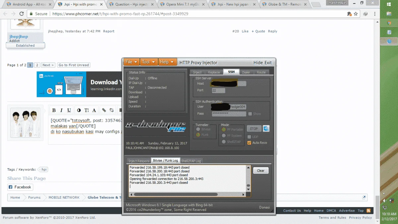Open page 2 of thread
This screenshot has width=398, height=224.
[37, 65]
